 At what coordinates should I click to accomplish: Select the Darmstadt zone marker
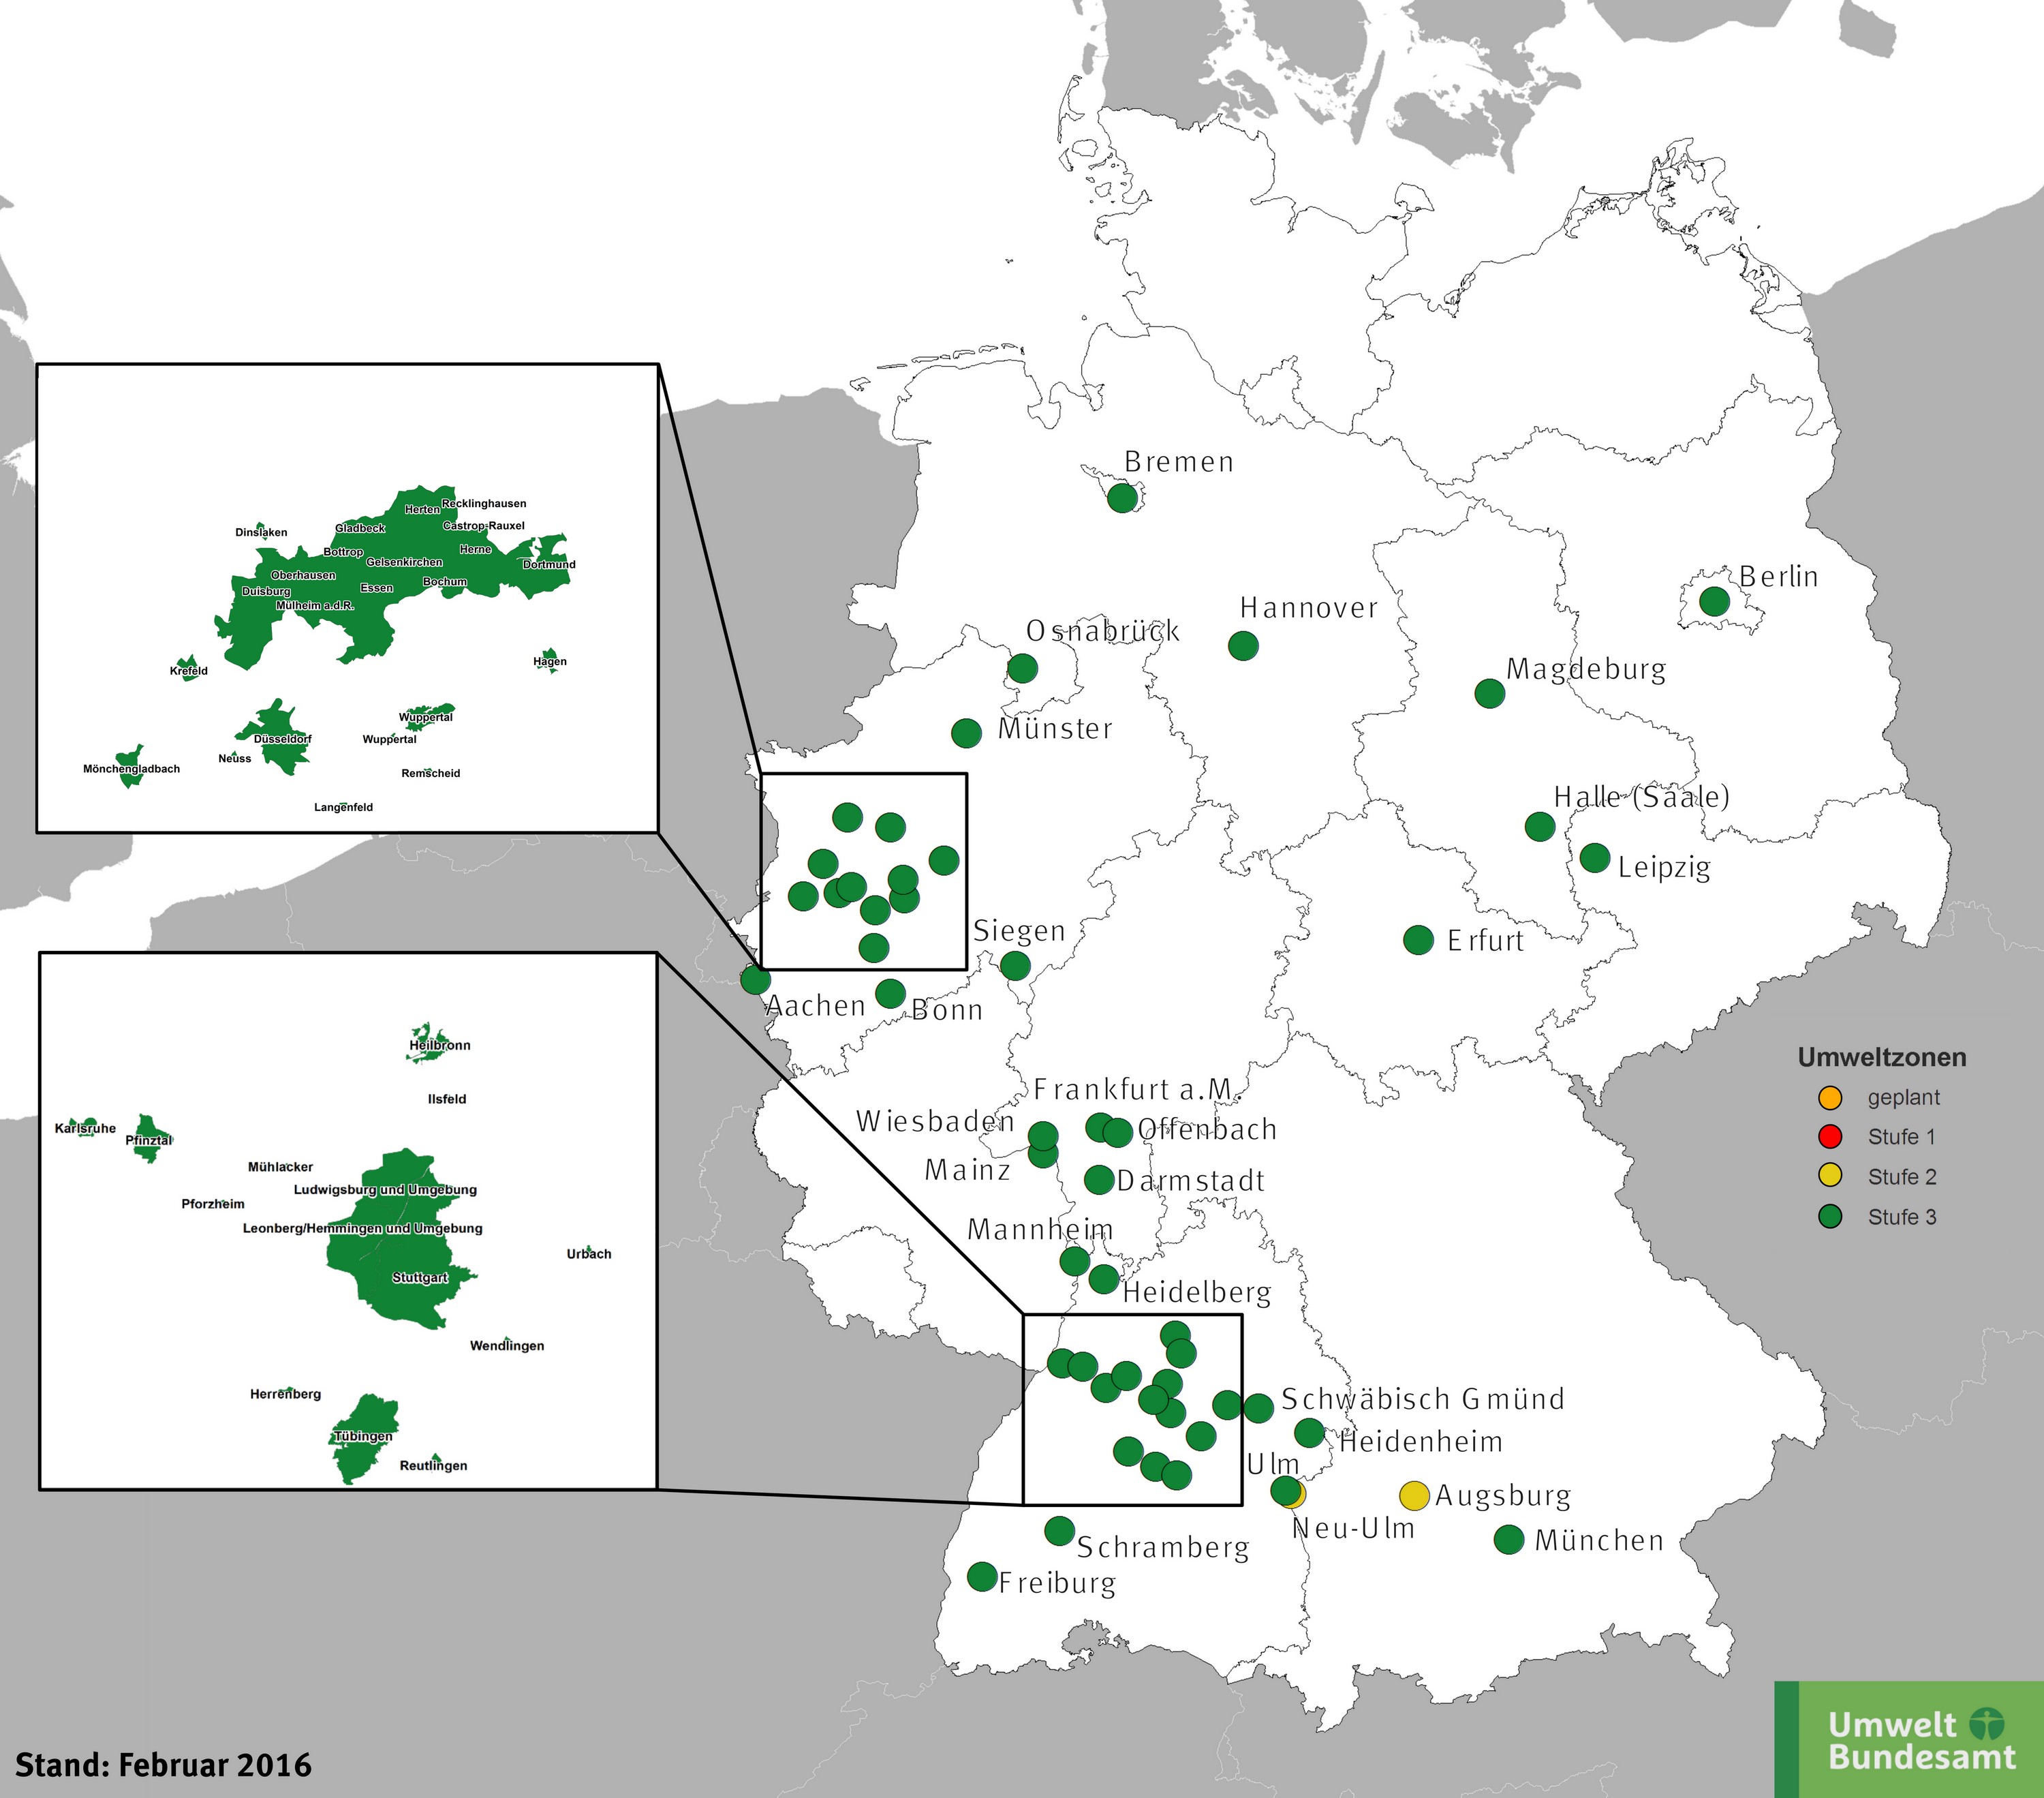[x=1099, y=1180]
